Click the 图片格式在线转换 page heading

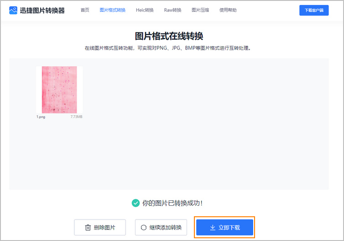point(172,36)
